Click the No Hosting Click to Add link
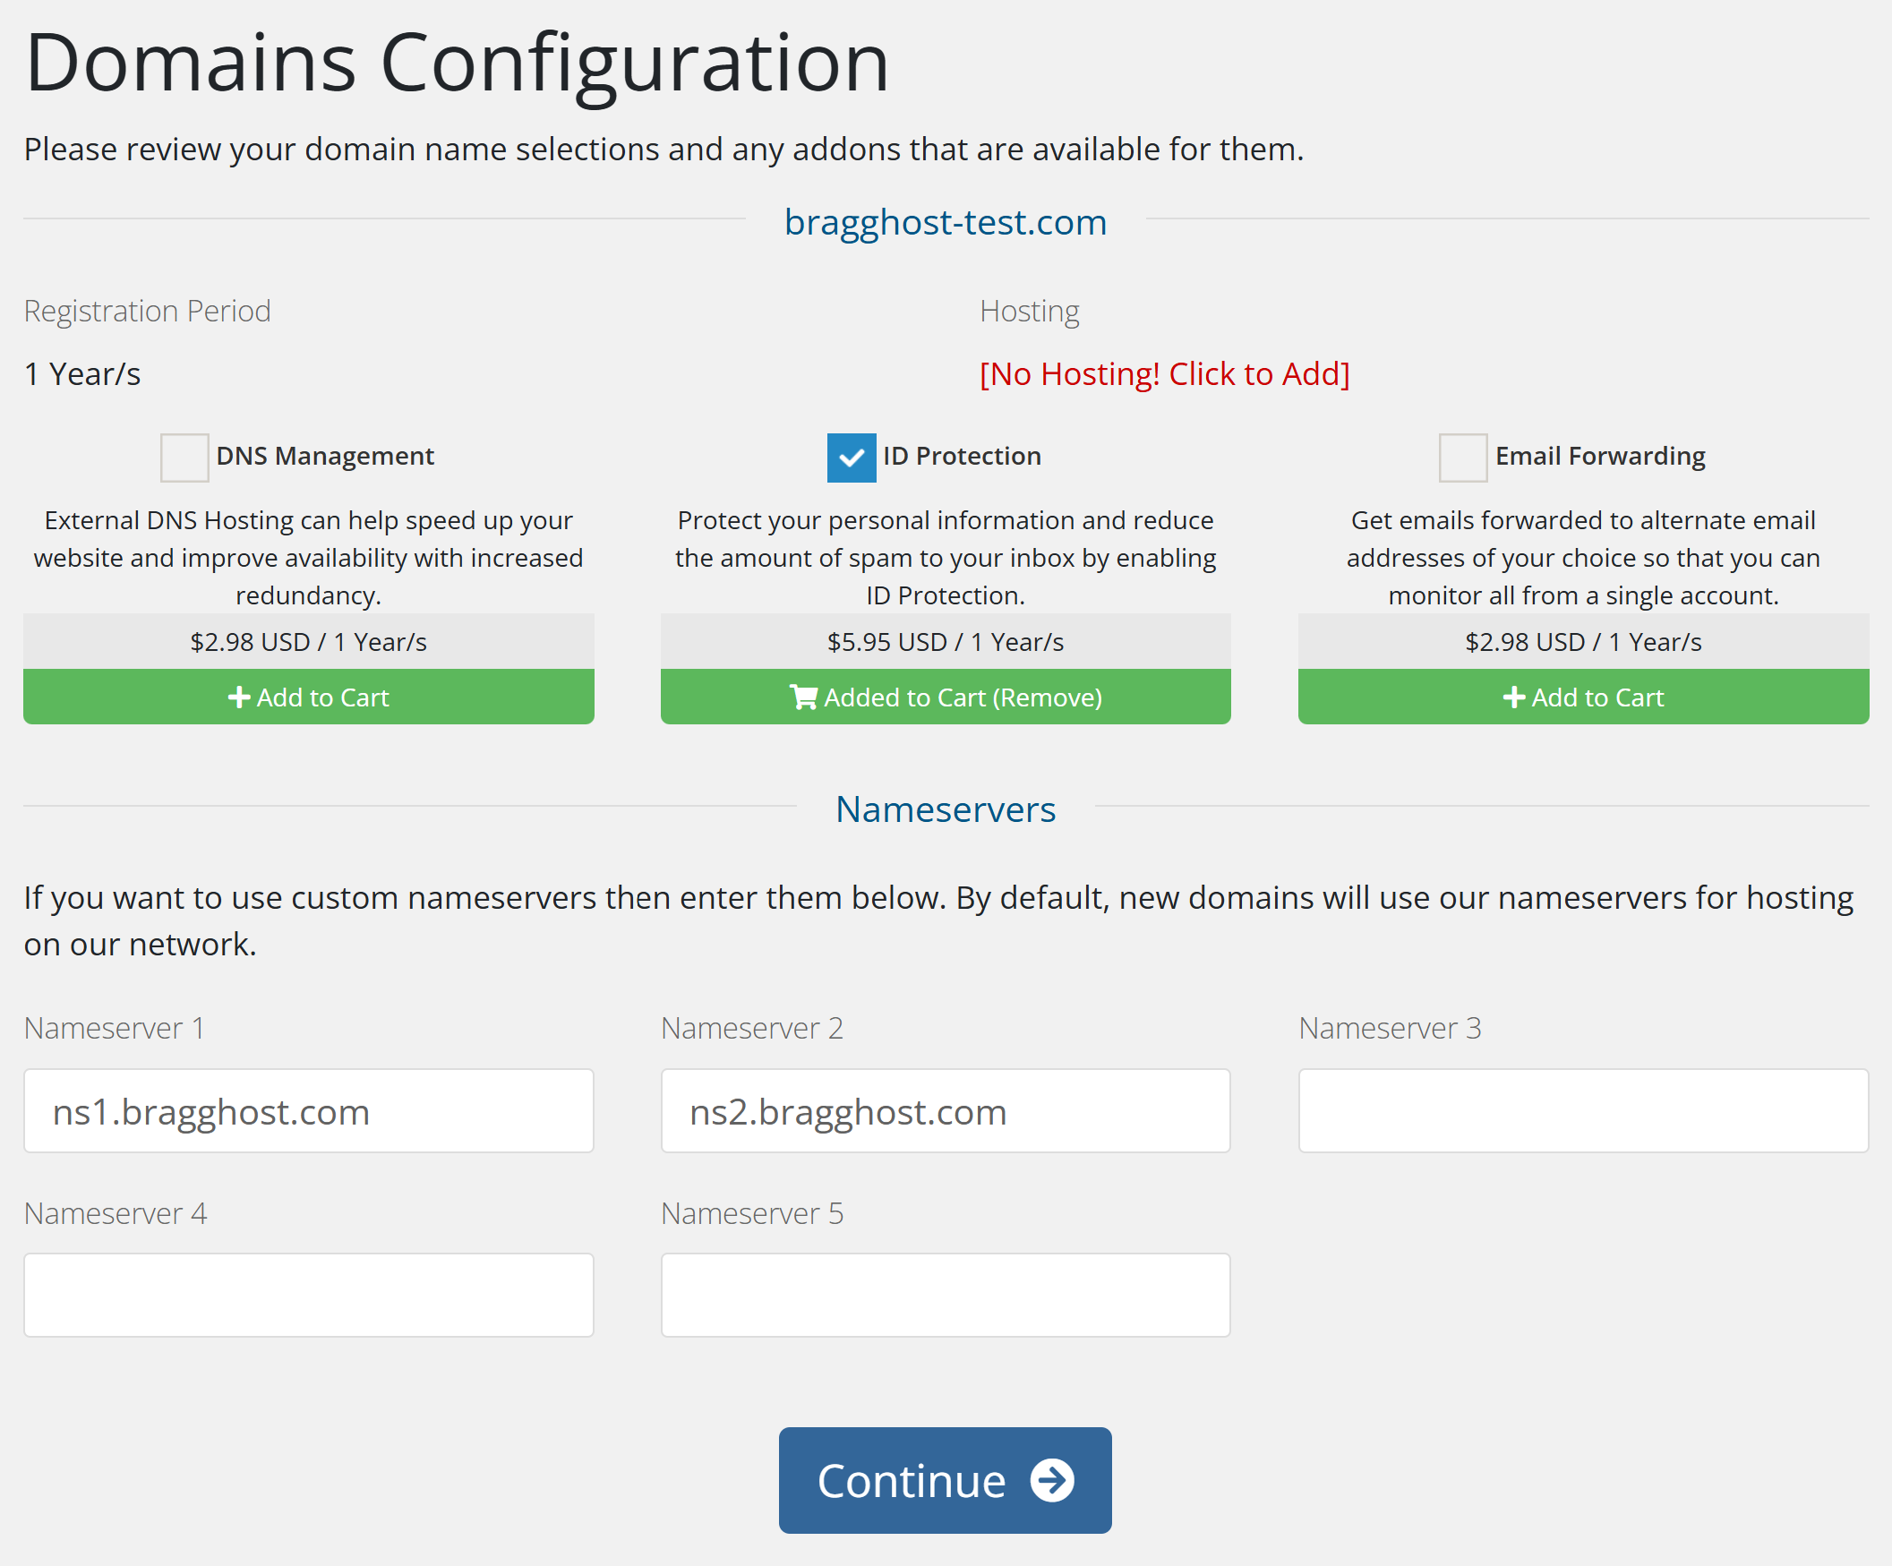The width and height of the screenshot is (1892, 1566). (x=1164, y=374)
